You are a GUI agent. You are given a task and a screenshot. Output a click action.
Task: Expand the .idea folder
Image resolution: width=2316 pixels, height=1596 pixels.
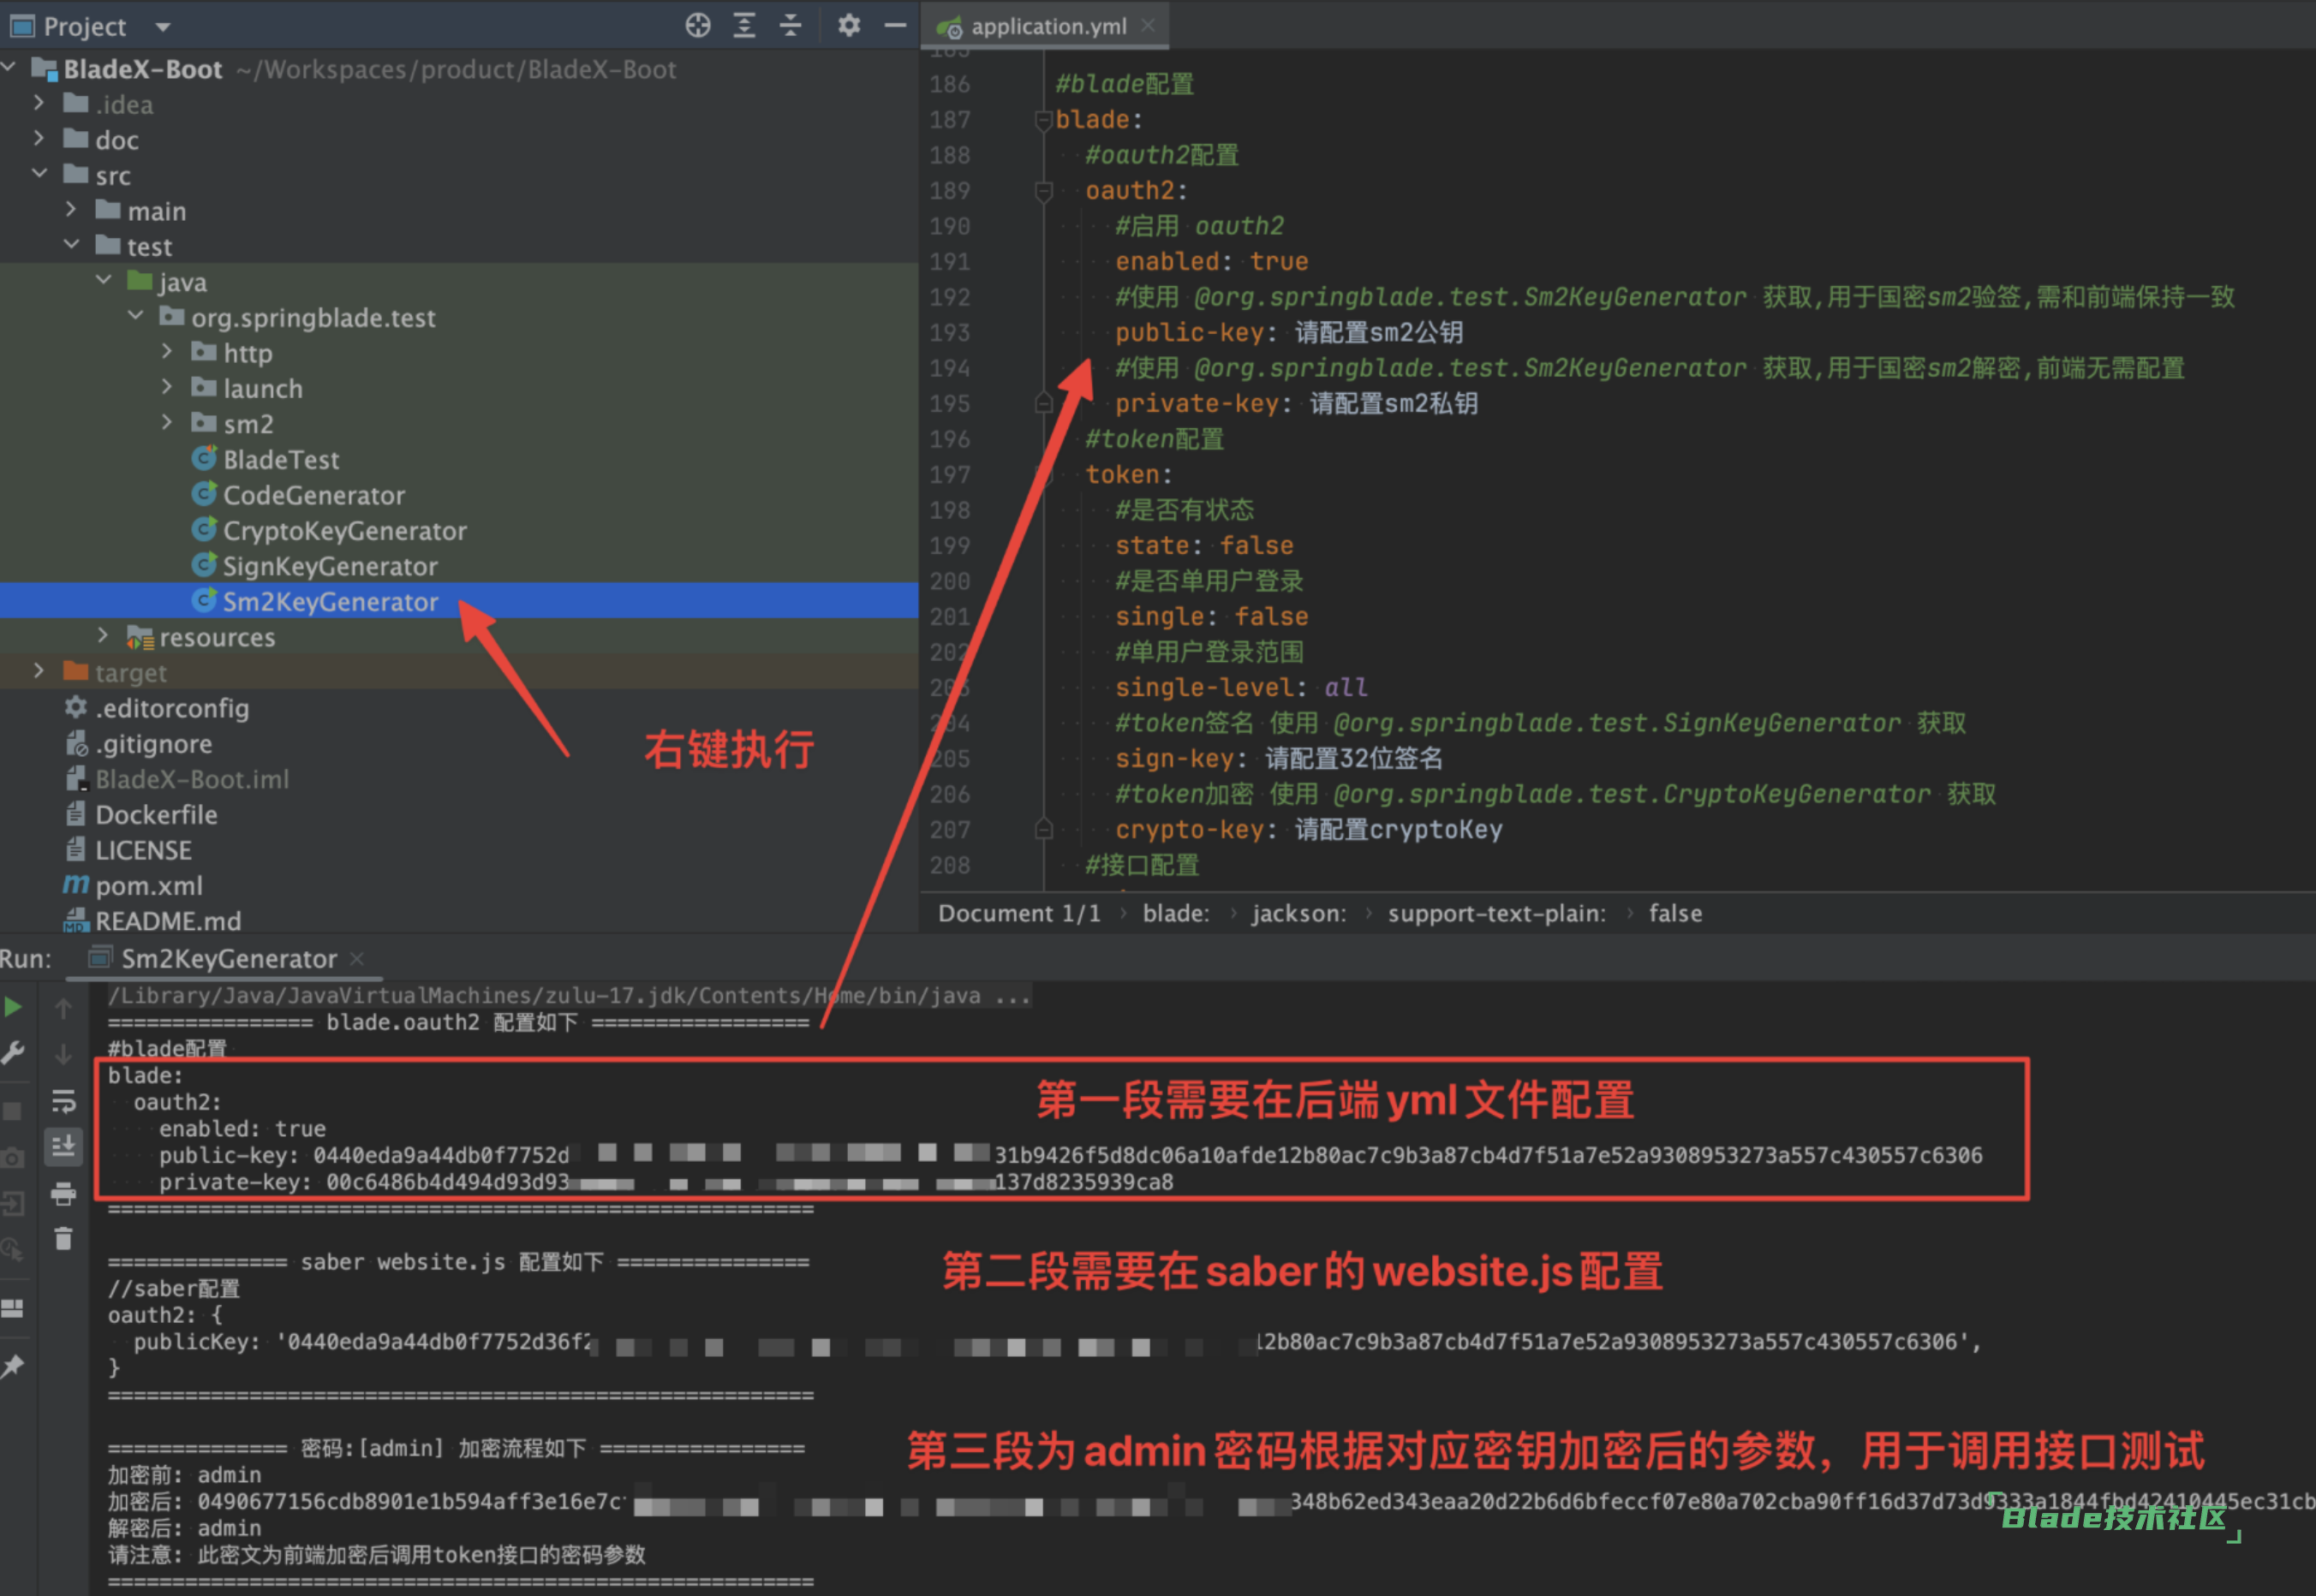point(39,103)
